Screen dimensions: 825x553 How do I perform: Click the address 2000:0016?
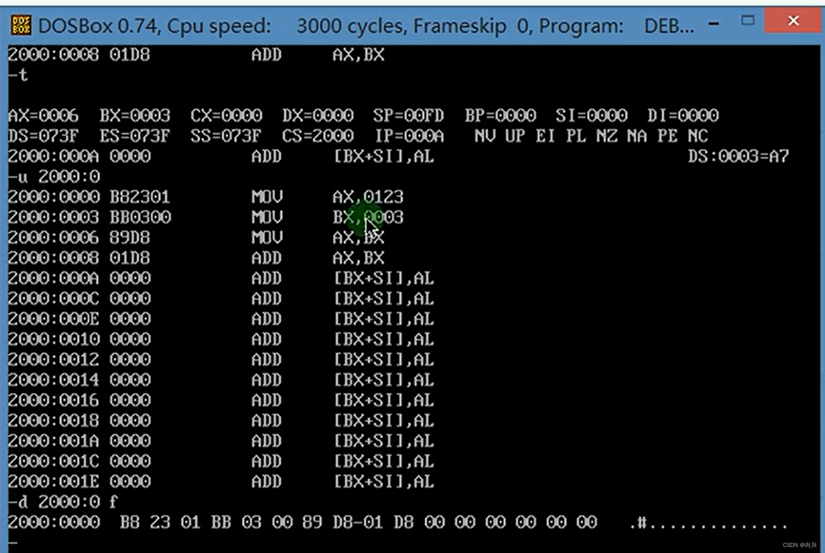click(53, 400)
